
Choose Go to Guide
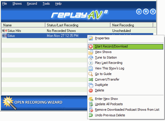(x=126, y=74)
